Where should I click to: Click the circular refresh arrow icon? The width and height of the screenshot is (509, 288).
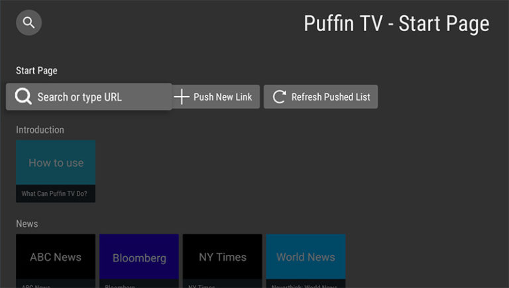pyautogui.click(x=280, y=97)
